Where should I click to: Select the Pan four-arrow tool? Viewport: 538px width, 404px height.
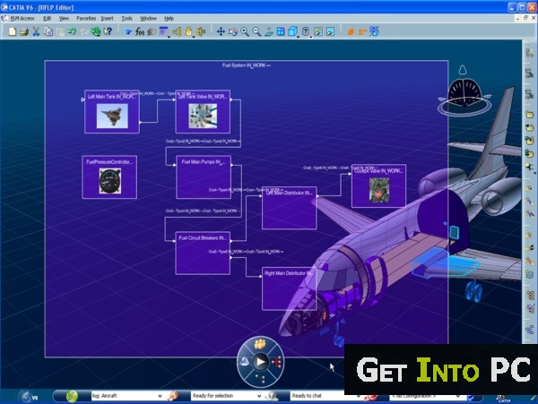click(x=221, y=32)
